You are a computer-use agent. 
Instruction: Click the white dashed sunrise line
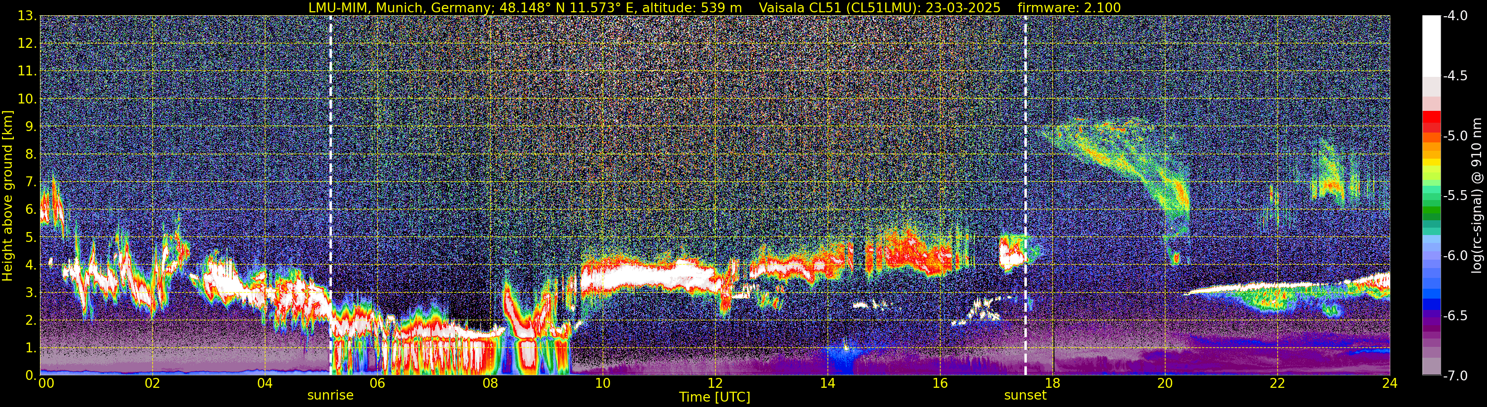click(331, 196)
